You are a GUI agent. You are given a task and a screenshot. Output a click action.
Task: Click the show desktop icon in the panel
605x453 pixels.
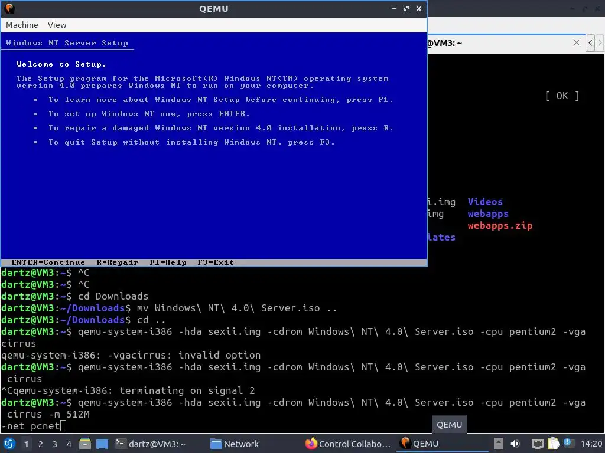102,444
